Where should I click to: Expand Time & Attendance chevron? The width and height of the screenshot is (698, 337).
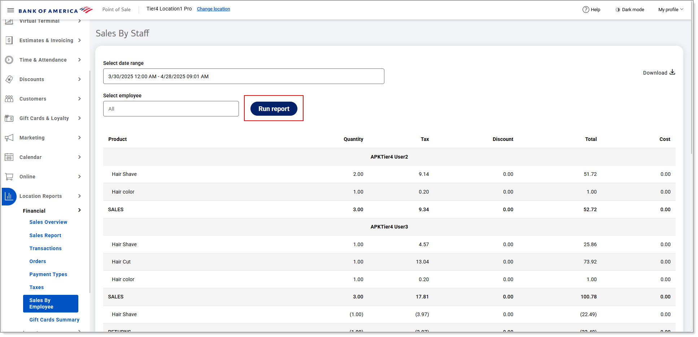point(79,60)
